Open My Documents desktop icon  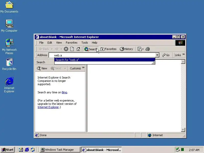[x=9, y=7]
